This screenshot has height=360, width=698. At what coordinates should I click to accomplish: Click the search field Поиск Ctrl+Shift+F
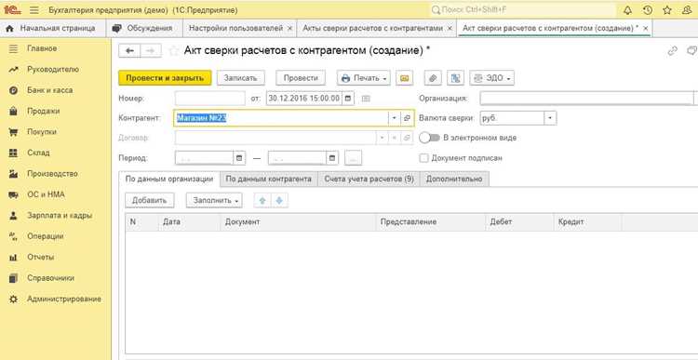point(523,10)
